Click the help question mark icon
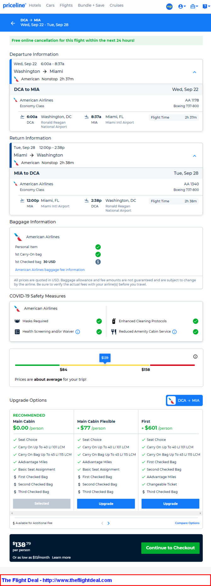The image size is (211, 586). click(205, 6)
